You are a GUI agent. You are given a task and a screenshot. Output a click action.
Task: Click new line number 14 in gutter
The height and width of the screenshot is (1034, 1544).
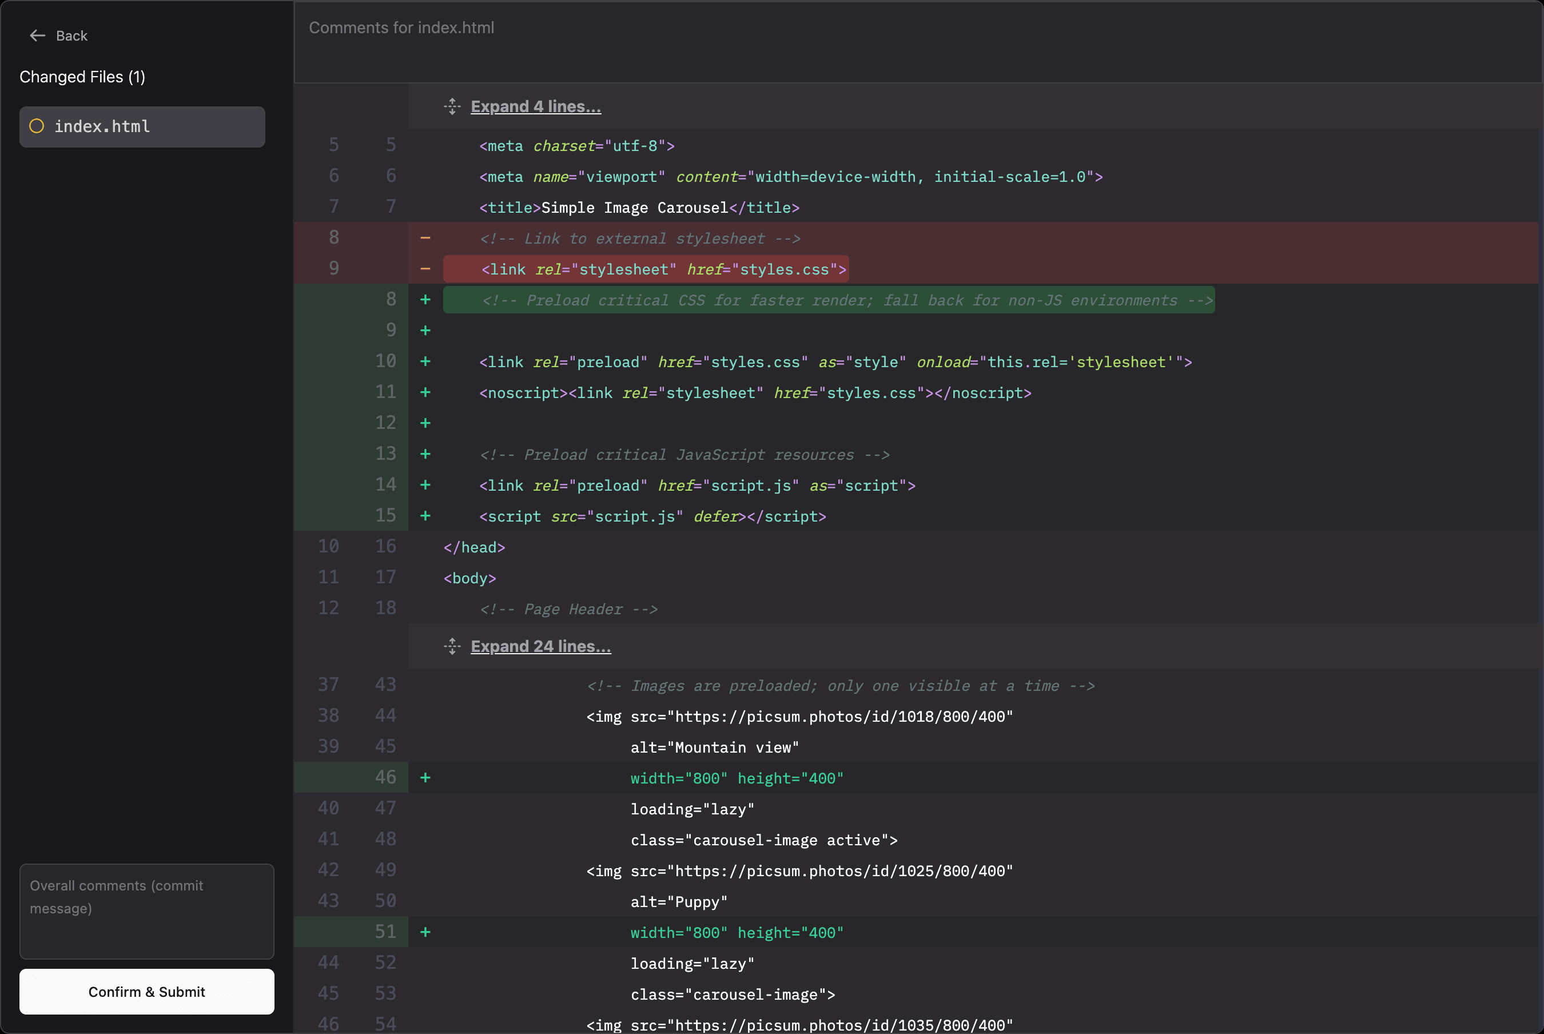click(x=385, y=485)
